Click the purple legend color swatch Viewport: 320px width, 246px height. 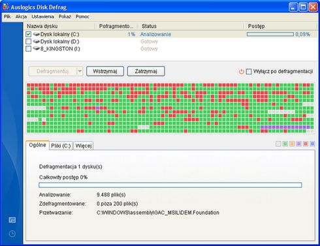point(298,144)
